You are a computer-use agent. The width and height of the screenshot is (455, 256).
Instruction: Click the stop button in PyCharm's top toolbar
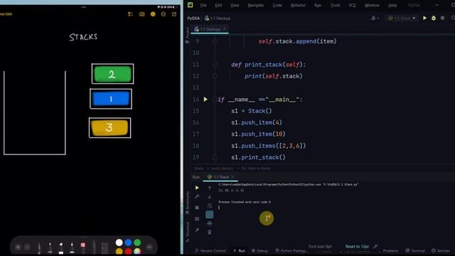(442, 18)
